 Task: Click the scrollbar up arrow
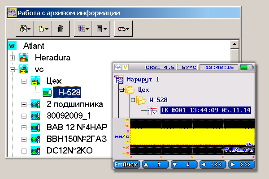[x=234, y=44]
